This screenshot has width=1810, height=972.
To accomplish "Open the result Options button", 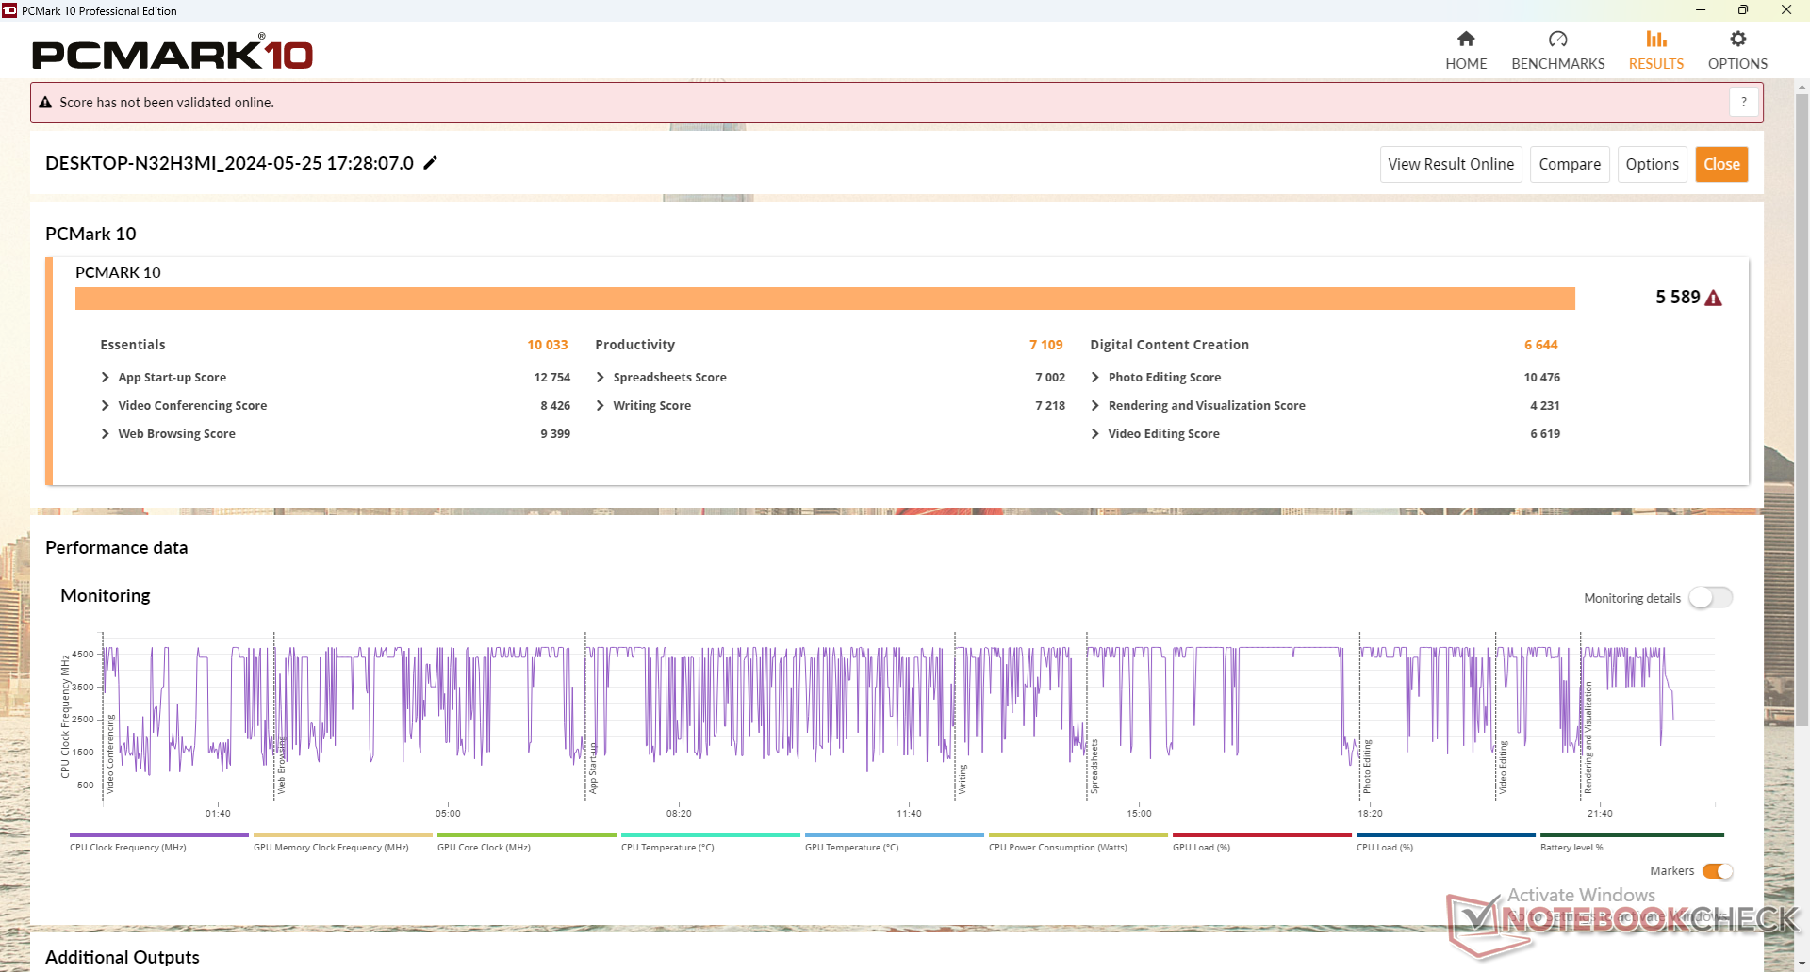I will click(x=1652, y=164).
